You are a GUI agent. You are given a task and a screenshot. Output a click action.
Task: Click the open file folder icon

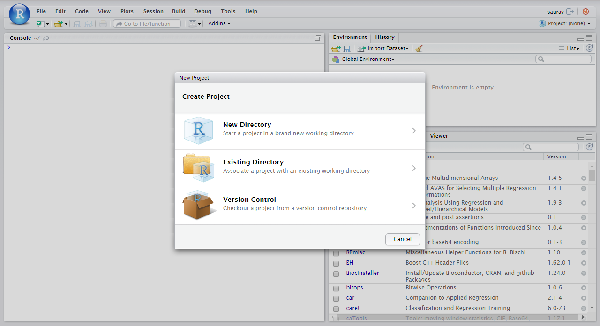pyautogui.click(x=58, y=23)
